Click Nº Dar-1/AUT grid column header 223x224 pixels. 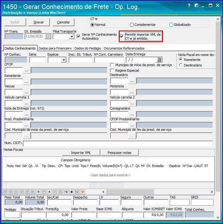pos(193,166)
